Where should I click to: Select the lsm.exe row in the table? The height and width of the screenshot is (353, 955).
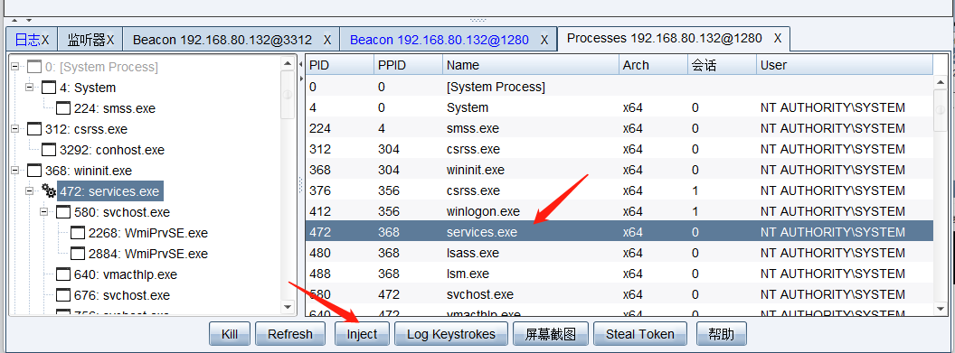[619, 274]
